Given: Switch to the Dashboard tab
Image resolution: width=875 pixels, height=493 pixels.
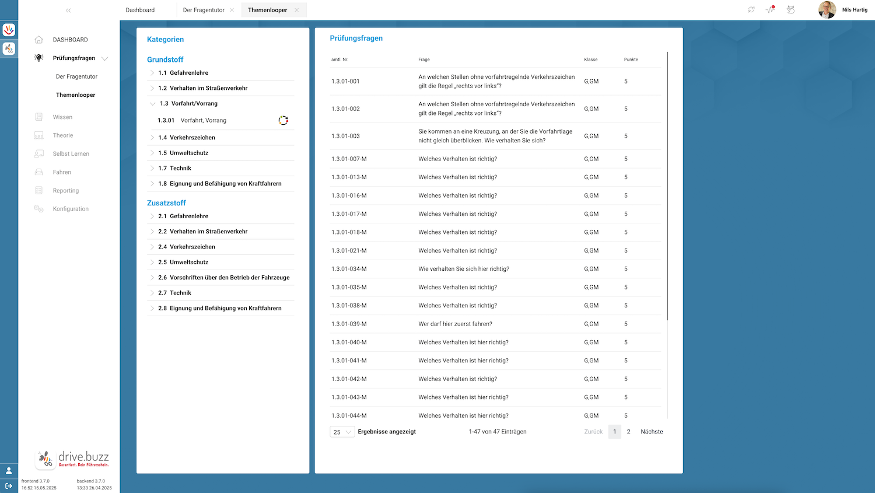Looking at the screenshot, I should (140, 10).
